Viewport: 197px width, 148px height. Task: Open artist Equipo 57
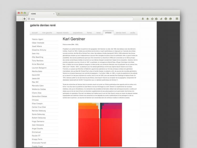36,136
